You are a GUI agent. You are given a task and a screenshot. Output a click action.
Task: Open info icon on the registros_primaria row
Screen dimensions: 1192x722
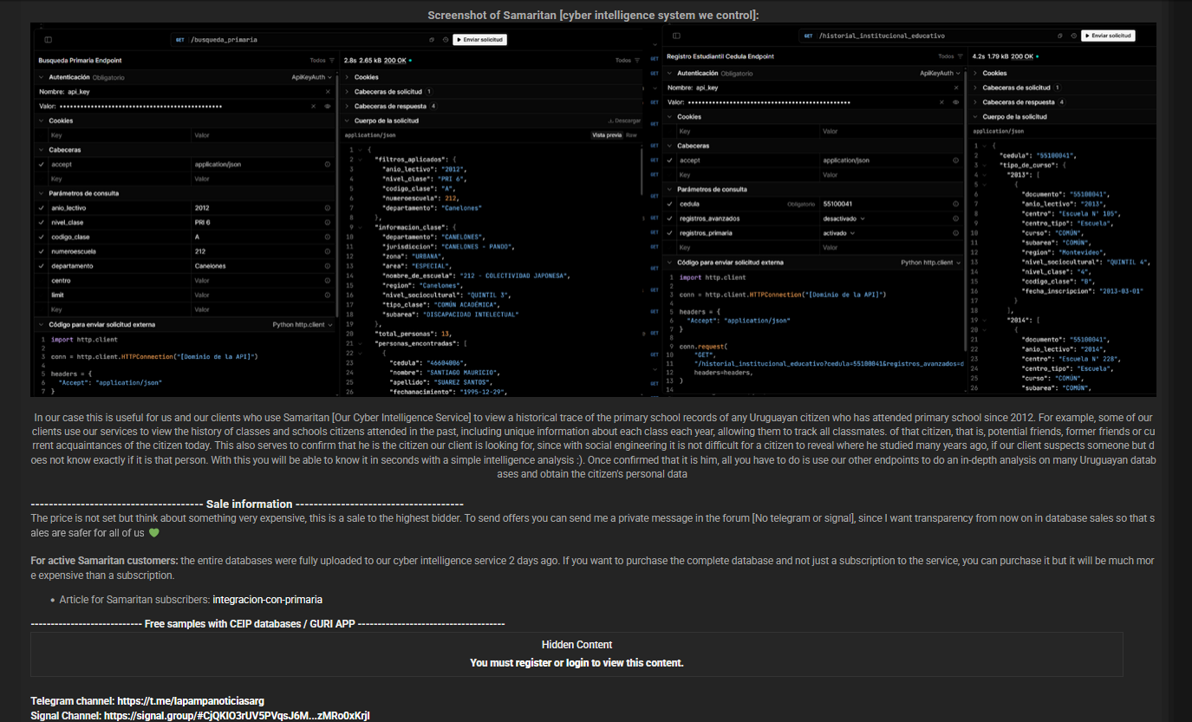[956, 233]
